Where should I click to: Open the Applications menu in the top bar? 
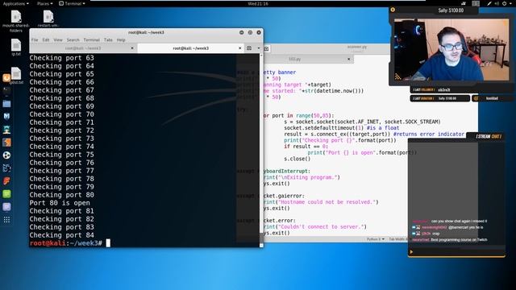click(x=15, y=3)
